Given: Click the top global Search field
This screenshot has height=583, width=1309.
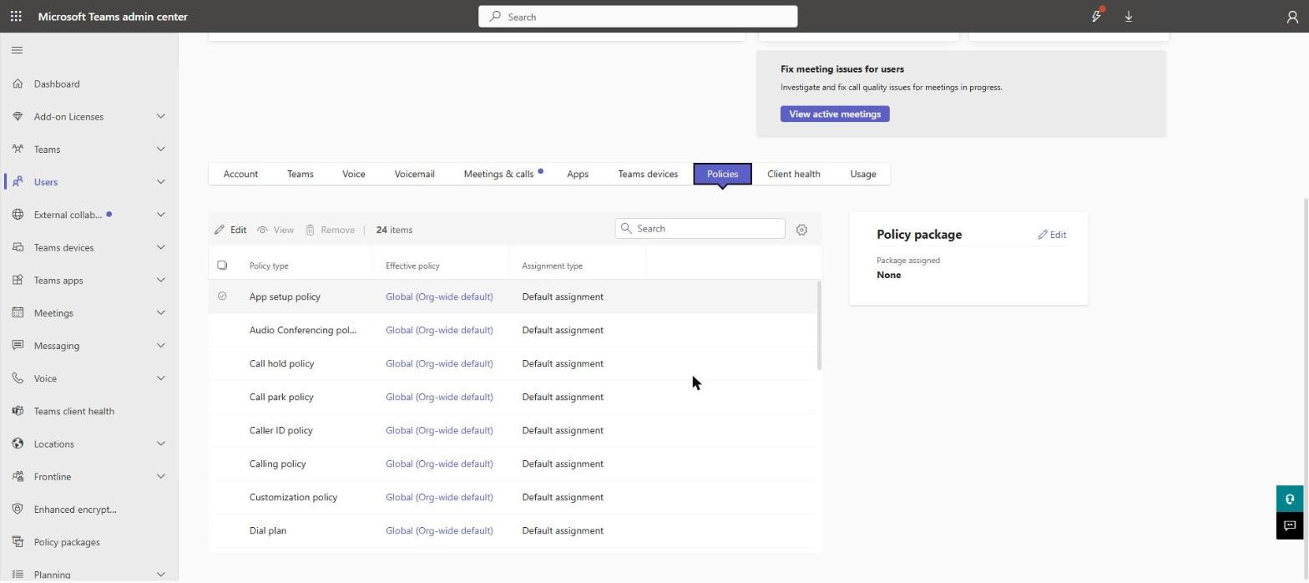Looking at the screenshot, I should (x=638, y=16).
